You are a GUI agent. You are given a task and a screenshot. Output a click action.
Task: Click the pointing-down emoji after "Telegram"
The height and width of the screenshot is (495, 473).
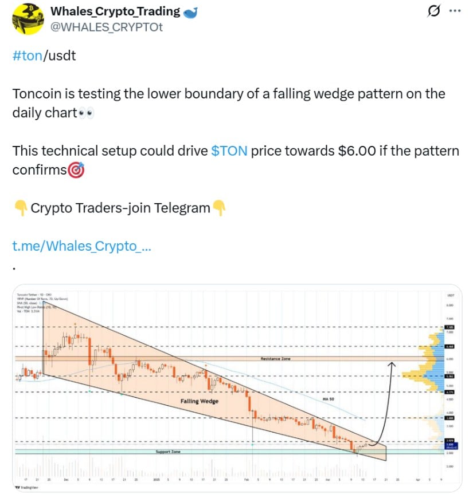(220, 208)
